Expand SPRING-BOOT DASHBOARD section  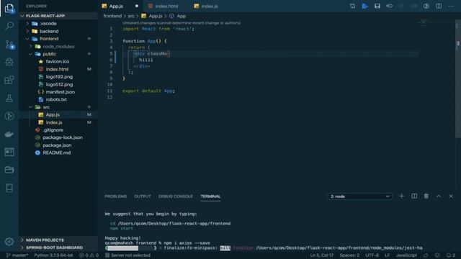[58, 247]
